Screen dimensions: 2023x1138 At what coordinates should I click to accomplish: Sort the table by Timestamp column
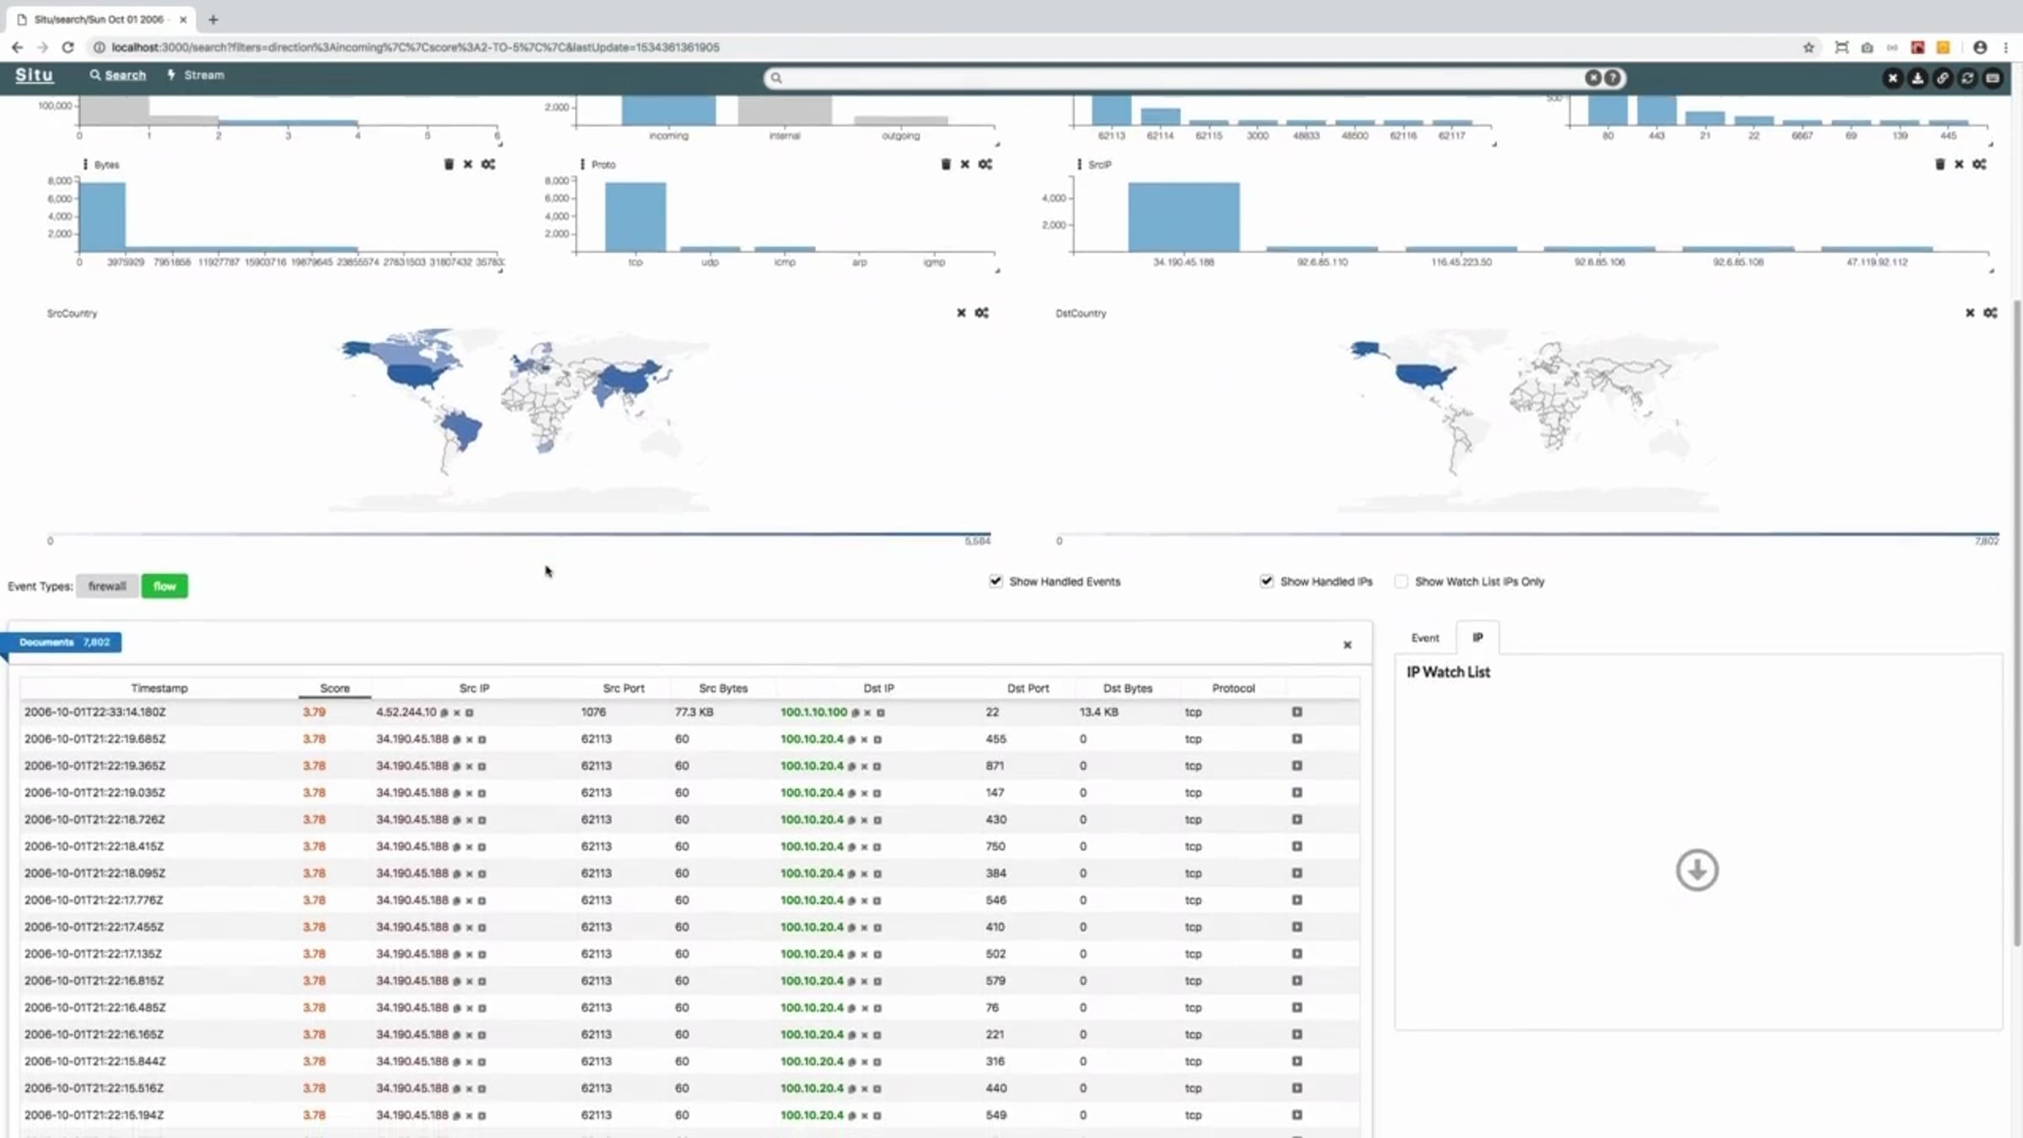pos(159,688)
